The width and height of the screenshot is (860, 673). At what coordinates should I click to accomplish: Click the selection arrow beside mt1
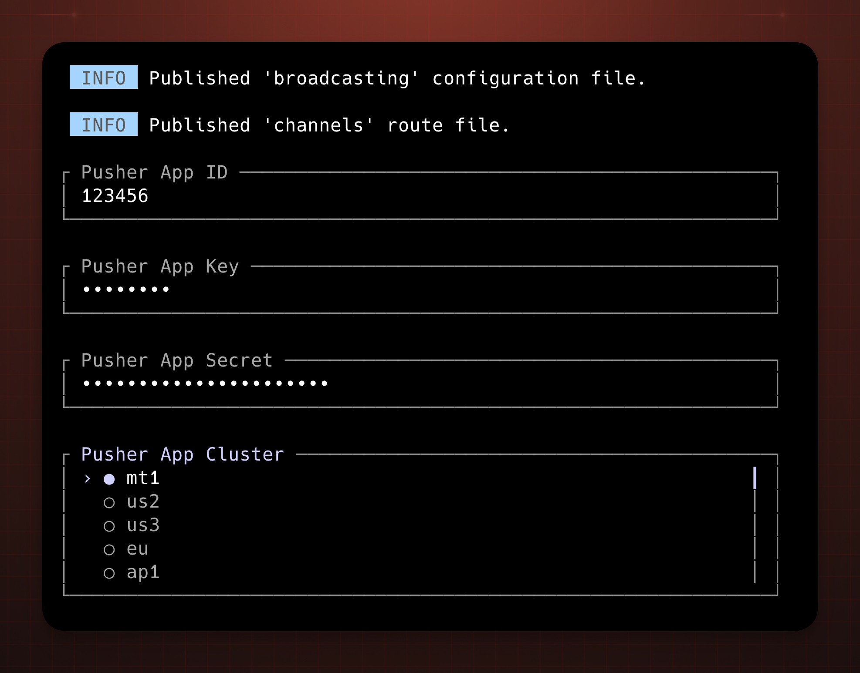(88, 479)
